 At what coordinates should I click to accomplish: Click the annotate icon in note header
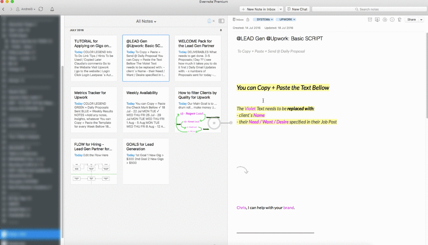[385, 20]
